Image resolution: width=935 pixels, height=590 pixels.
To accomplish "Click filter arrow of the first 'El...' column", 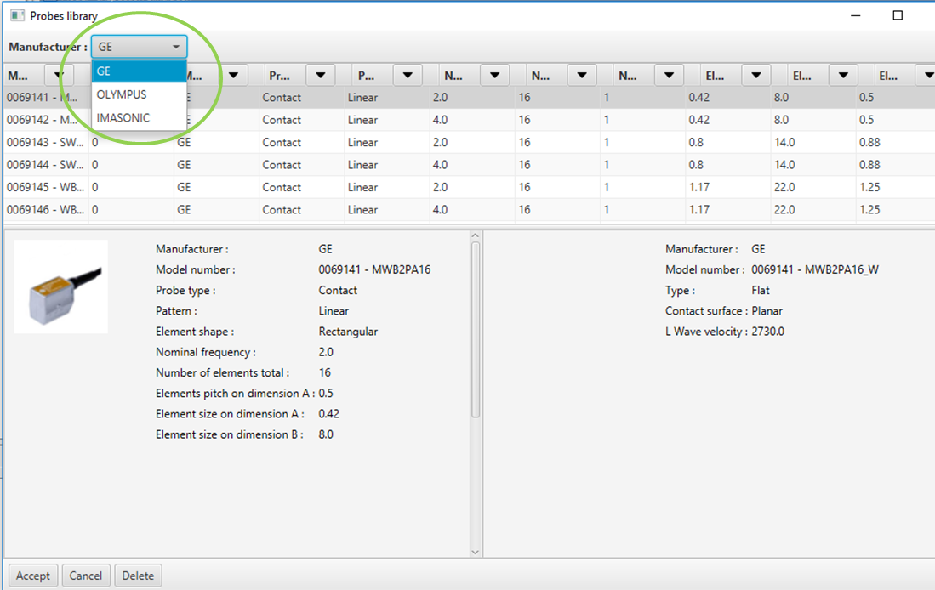I will coord(755,76).
